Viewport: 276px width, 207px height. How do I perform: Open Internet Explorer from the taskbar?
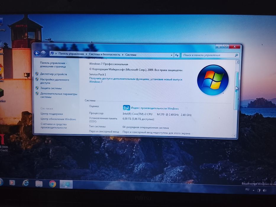[26, 183]
